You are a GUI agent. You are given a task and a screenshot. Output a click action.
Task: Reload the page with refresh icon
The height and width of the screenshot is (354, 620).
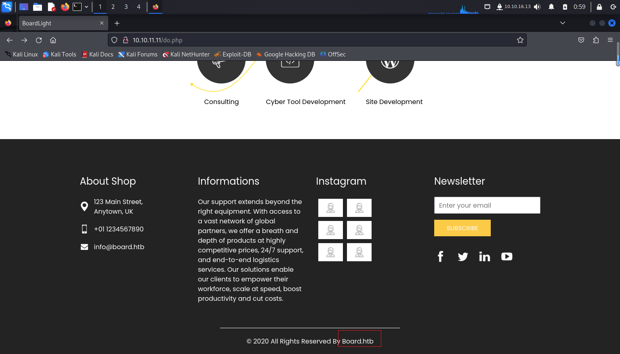[x=39, y=40]
